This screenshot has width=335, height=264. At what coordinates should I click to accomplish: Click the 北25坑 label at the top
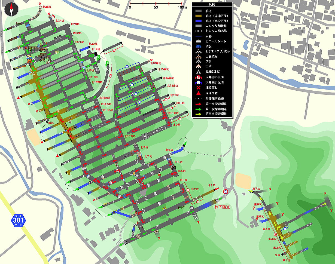tap(47, 7)
